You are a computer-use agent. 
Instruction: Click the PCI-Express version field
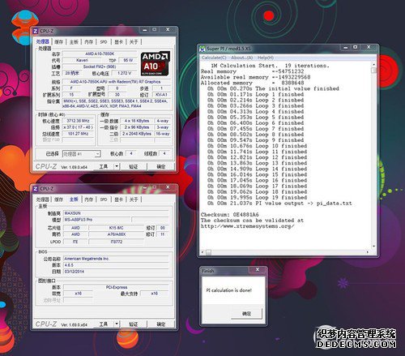tap(116, 287)
